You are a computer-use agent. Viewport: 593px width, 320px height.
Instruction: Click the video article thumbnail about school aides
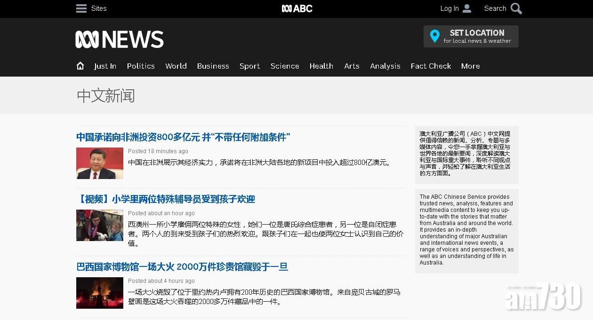(99, 225)
